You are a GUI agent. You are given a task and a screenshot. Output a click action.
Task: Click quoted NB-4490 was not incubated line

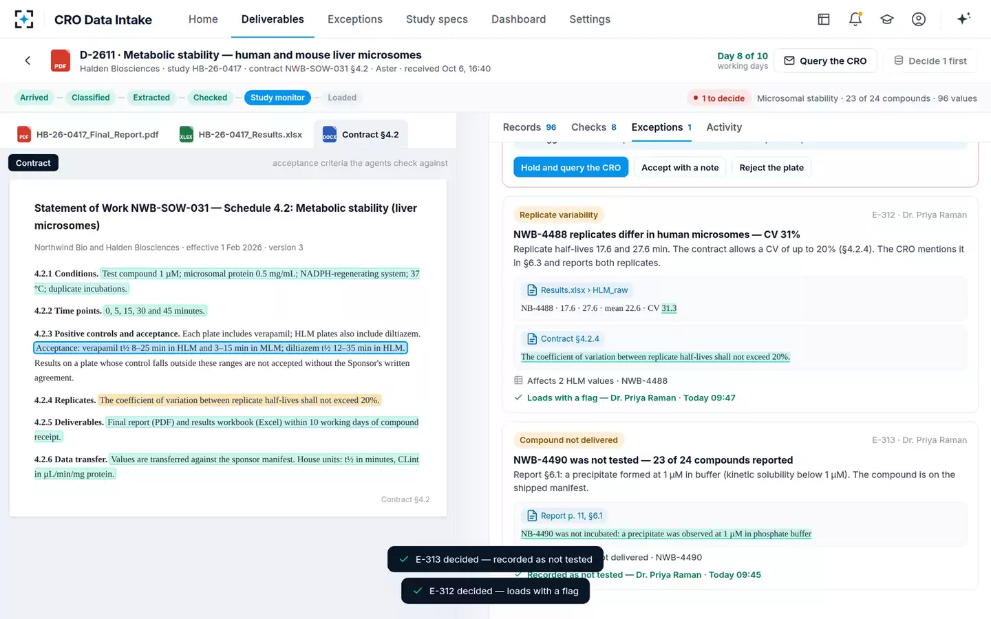coord(666,534)
